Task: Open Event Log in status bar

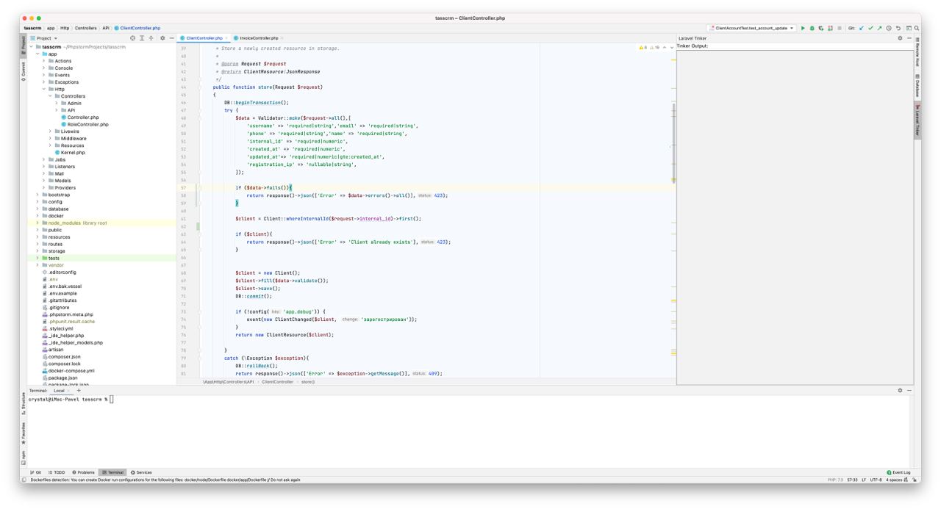Action: coord(898,472)
